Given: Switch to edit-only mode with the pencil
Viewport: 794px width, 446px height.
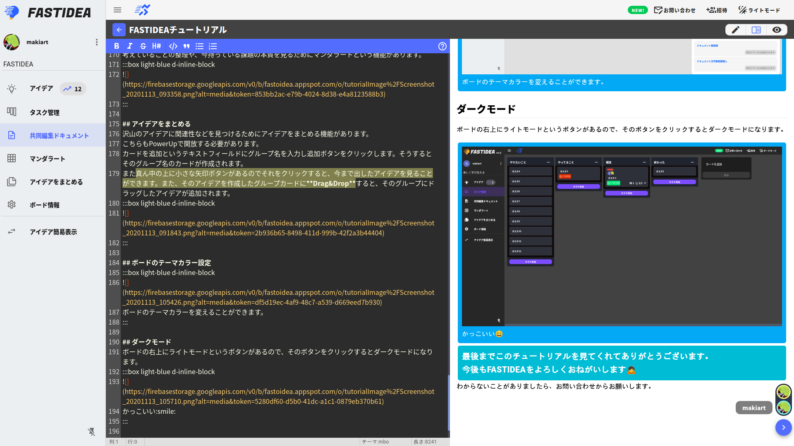Looking at the screenshot, I should pyautogui.click(x=736, y=30).
